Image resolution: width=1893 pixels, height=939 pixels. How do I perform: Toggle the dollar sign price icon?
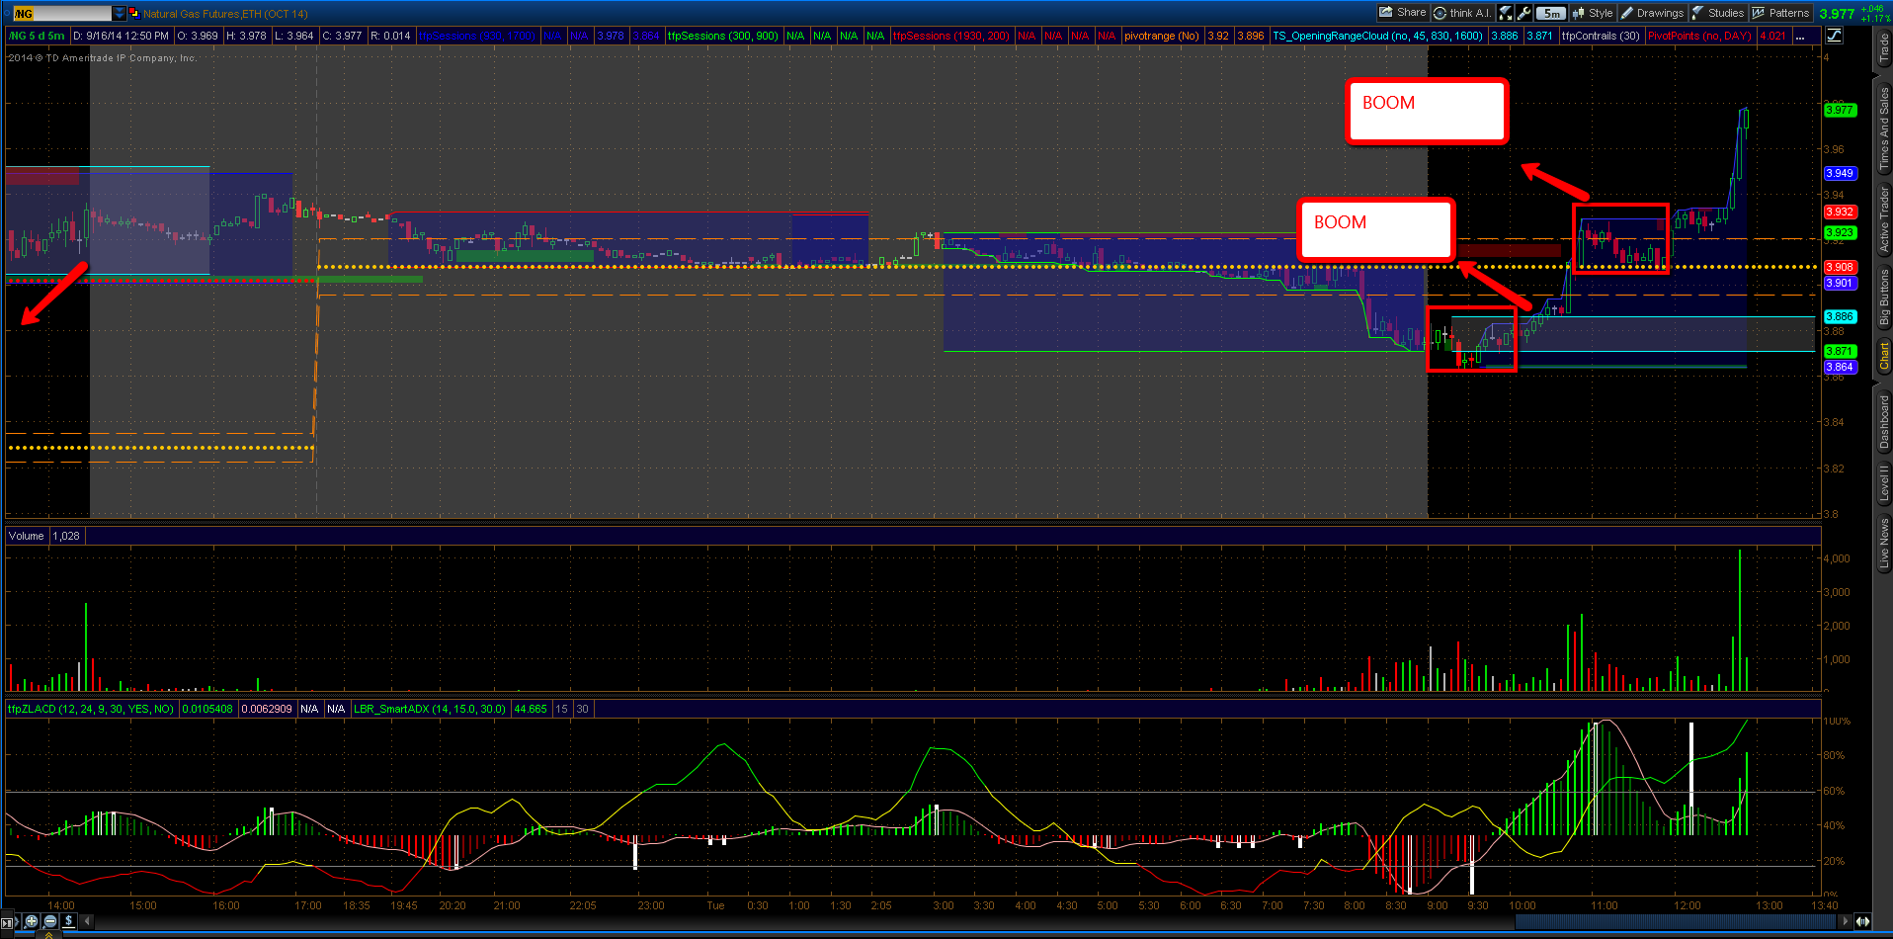pyautogui.click(x=69, y=921)
